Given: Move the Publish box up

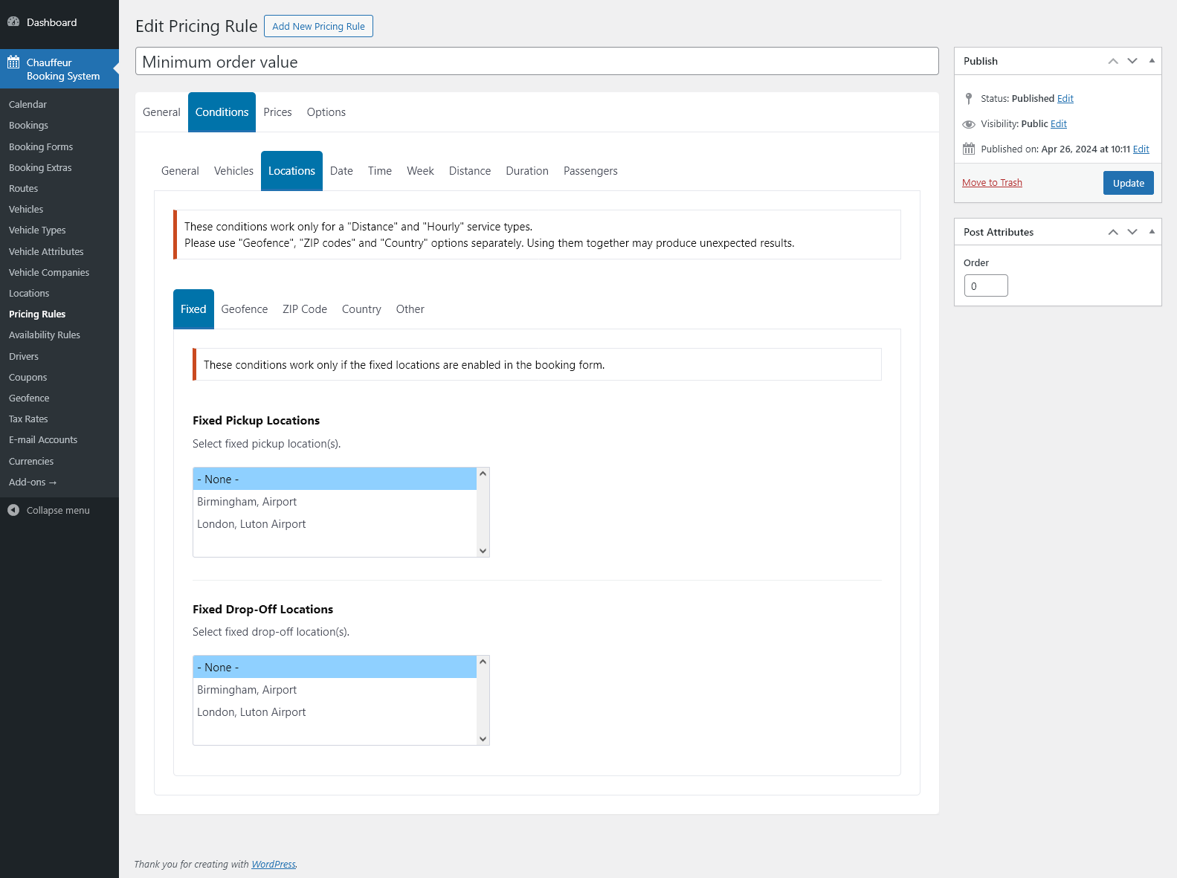Looking at the screenshot, I should coord(1113,61).
